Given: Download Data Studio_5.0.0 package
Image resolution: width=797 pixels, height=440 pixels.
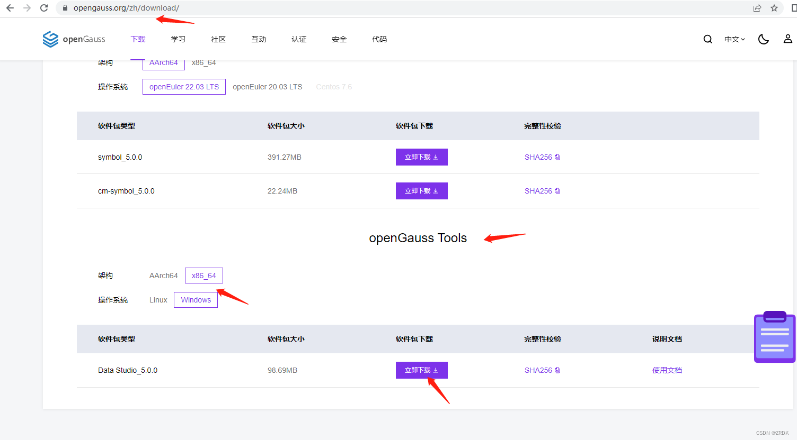Looking at the screenshot, I should point(422,370).
